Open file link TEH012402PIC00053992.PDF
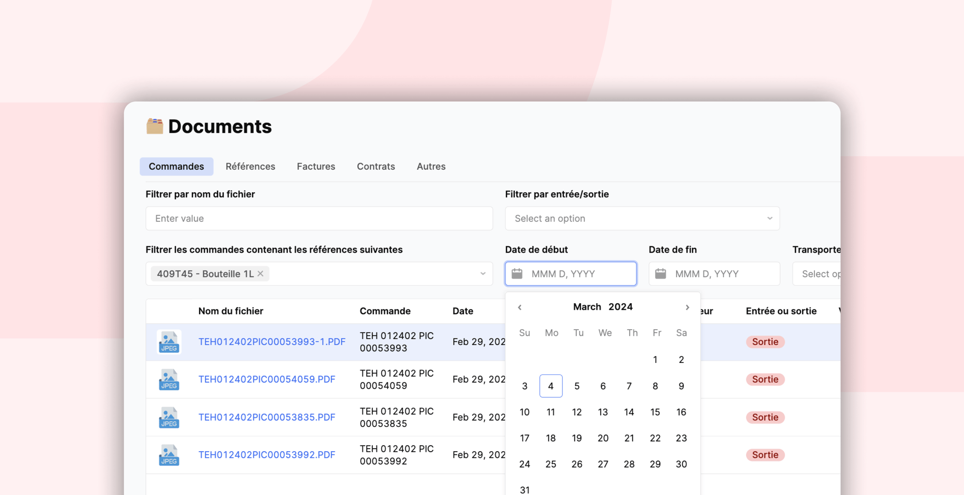Image resolution: width=964 pixels, height=495 pixels. [267, 455]
